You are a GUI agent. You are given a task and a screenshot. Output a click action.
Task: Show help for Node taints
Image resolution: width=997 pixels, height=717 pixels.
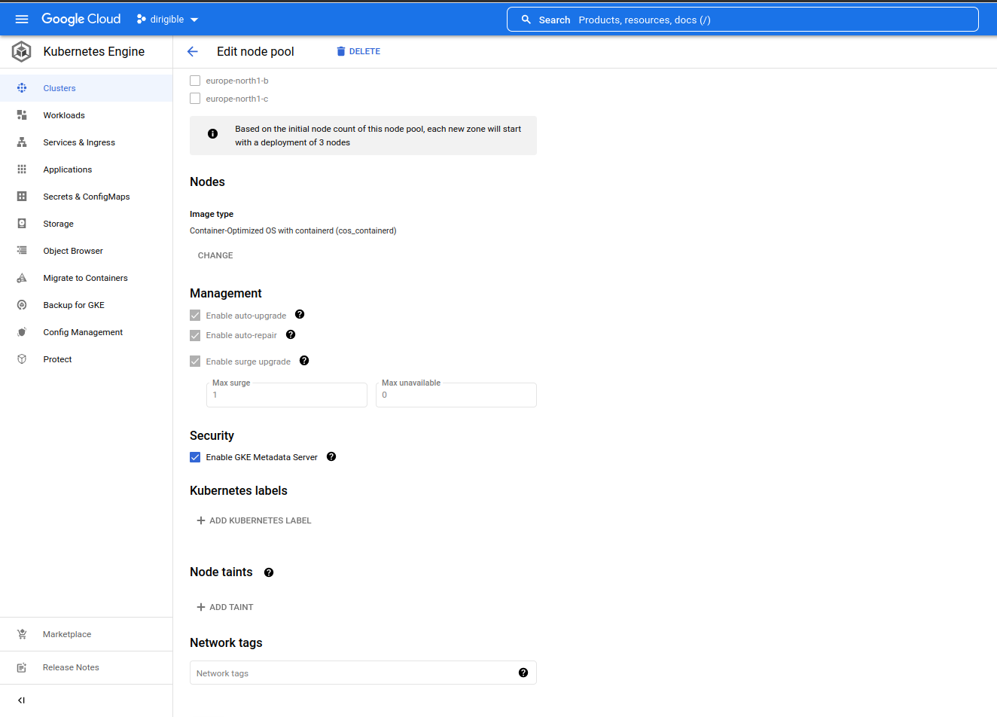point(269,572)
